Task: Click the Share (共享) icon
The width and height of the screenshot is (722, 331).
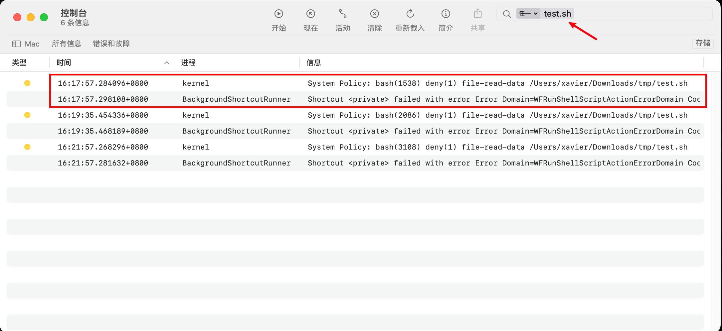Action: click(478, 14)
